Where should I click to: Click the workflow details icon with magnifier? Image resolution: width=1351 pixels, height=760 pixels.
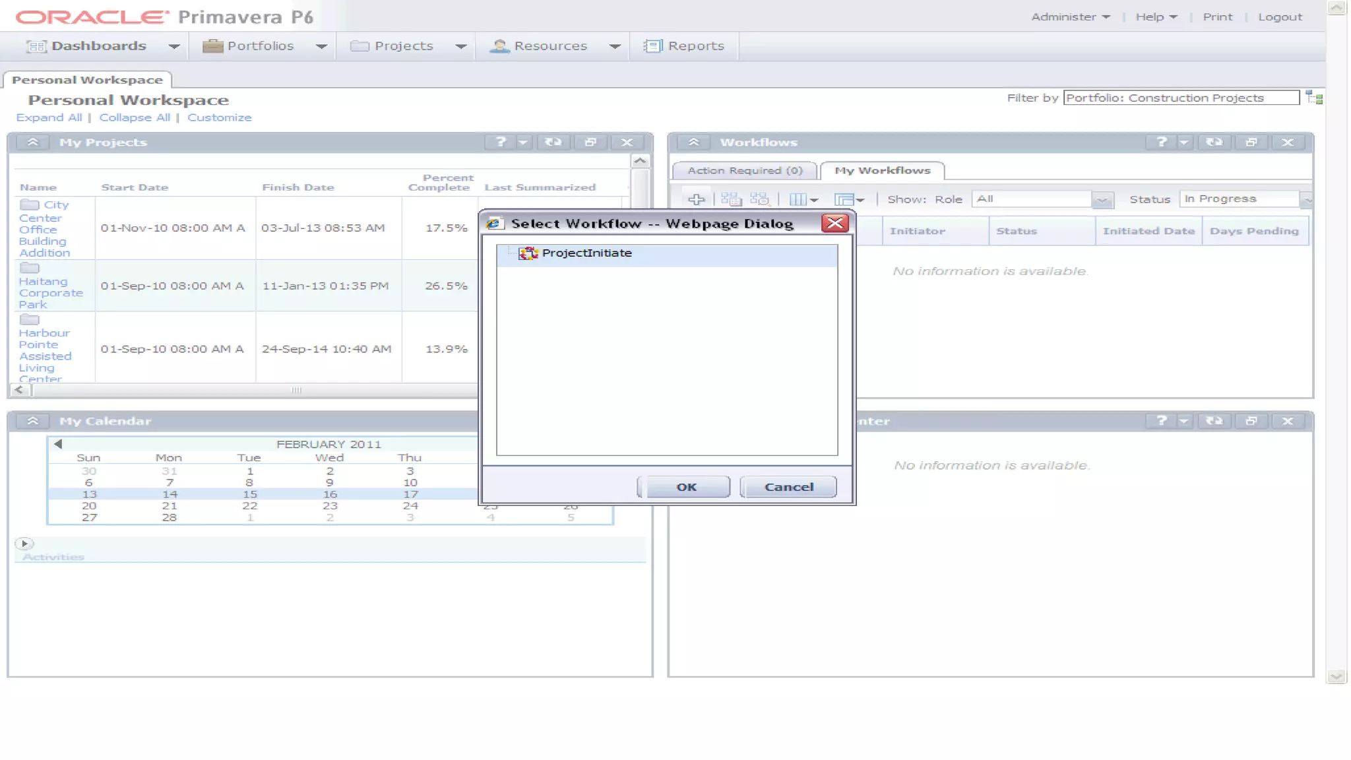click(x=759, y=199)
